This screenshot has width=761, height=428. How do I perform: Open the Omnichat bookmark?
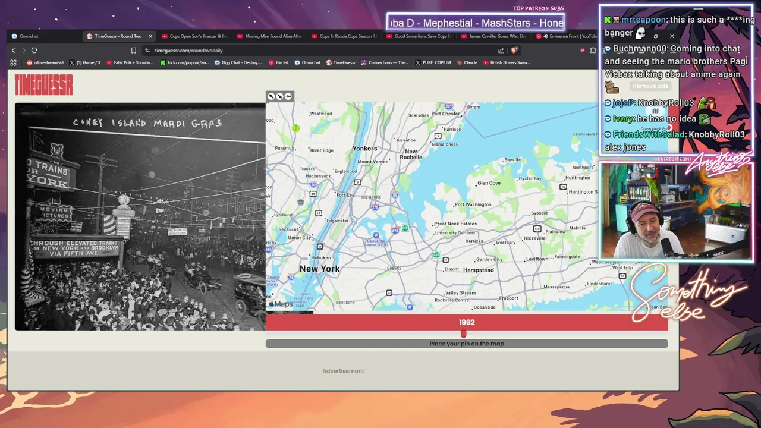307,62
